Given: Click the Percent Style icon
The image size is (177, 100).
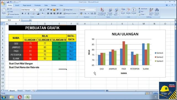Looking at the screenshot, I should [85, 14].
